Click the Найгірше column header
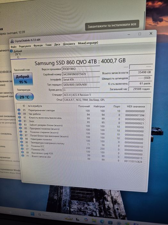Screen dimensions: 168x225 coord(99,106)
